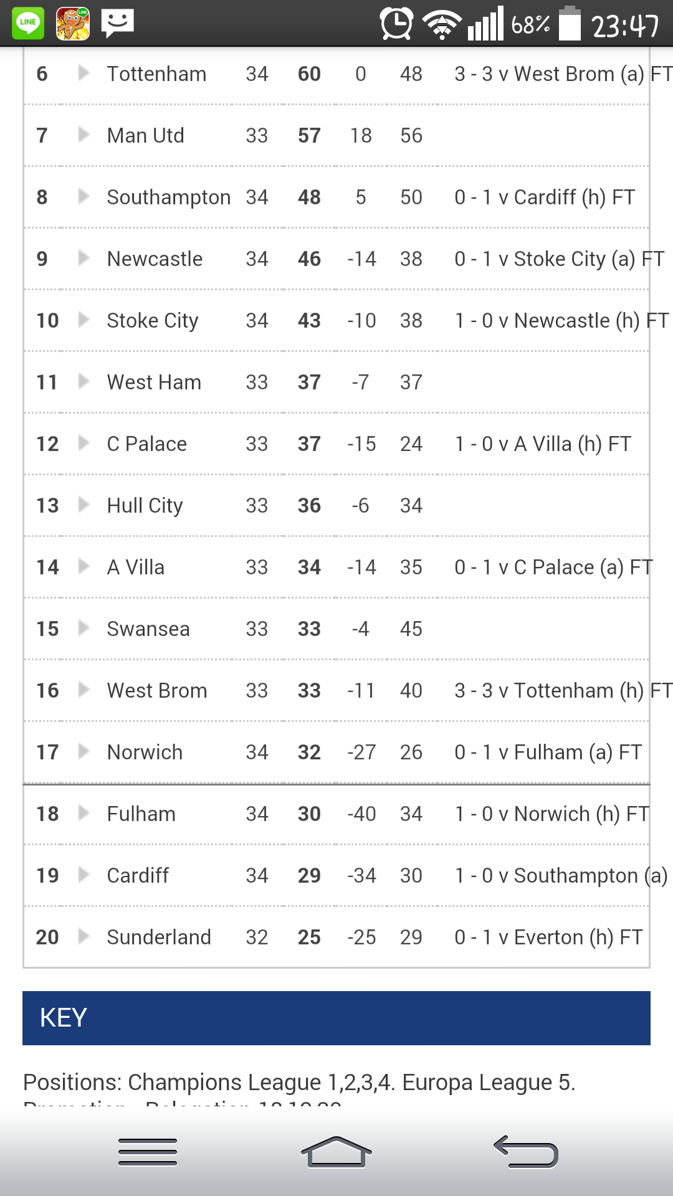Expand the Stoke City row arrow
Viewport: 673px width, 1196px height.
click(84, 320)
